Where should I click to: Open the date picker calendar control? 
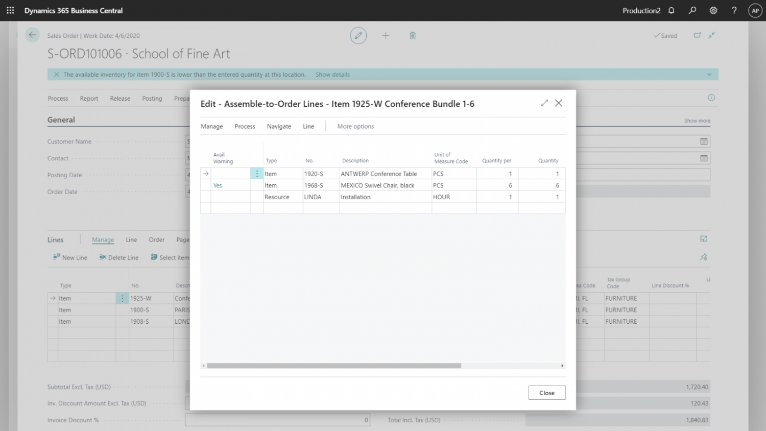703,141
